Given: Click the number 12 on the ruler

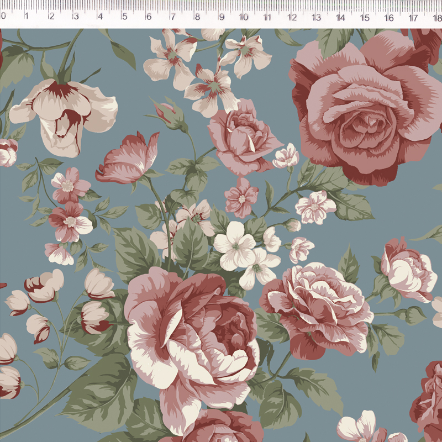Looking at the screenshot, I should [x=292, y=17].
